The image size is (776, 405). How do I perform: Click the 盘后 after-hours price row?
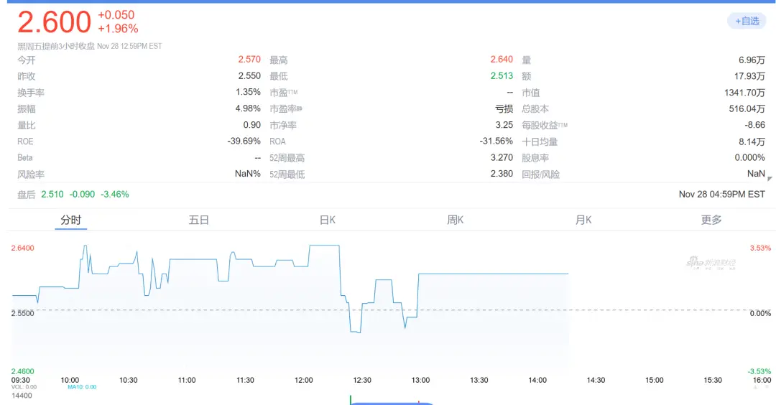(x=73, y=194)
